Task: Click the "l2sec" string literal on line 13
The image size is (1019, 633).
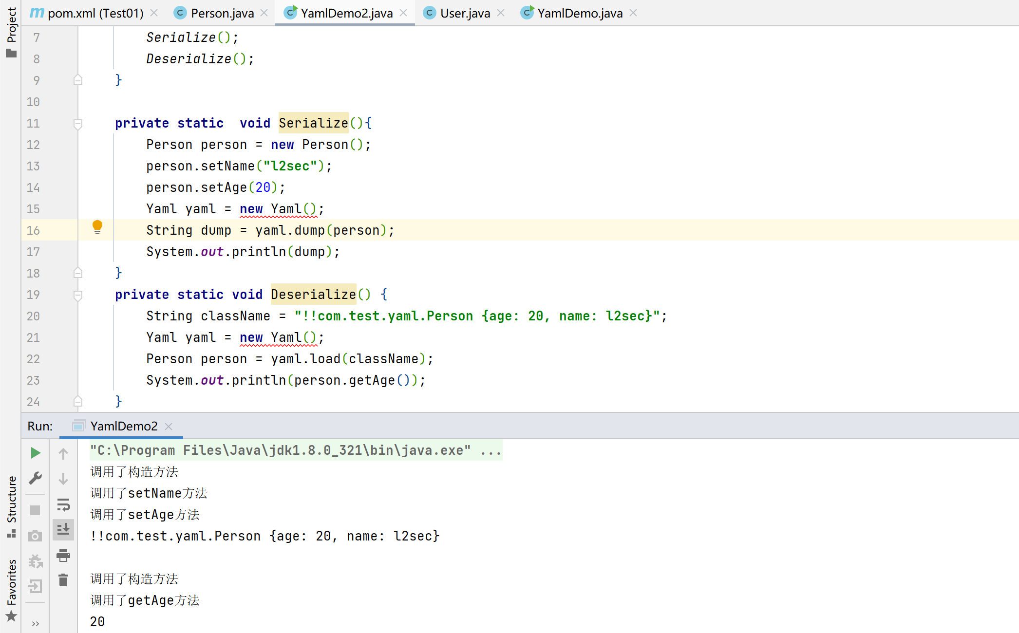Action: pyautogui.click(x=290, y=166)
